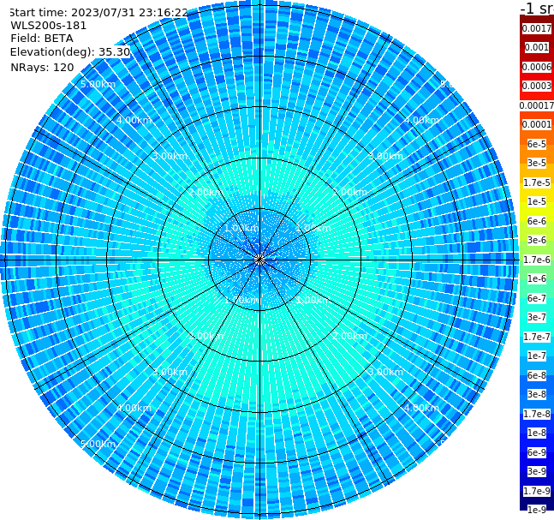Select the 2.00km ring label in upper-right quadrant

click(349, 192)
